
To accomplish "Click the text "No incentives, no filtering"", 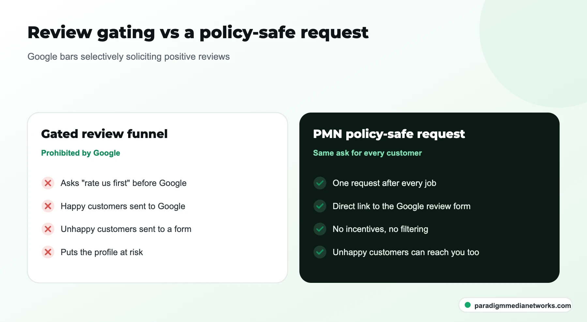I will pos(380,229).
